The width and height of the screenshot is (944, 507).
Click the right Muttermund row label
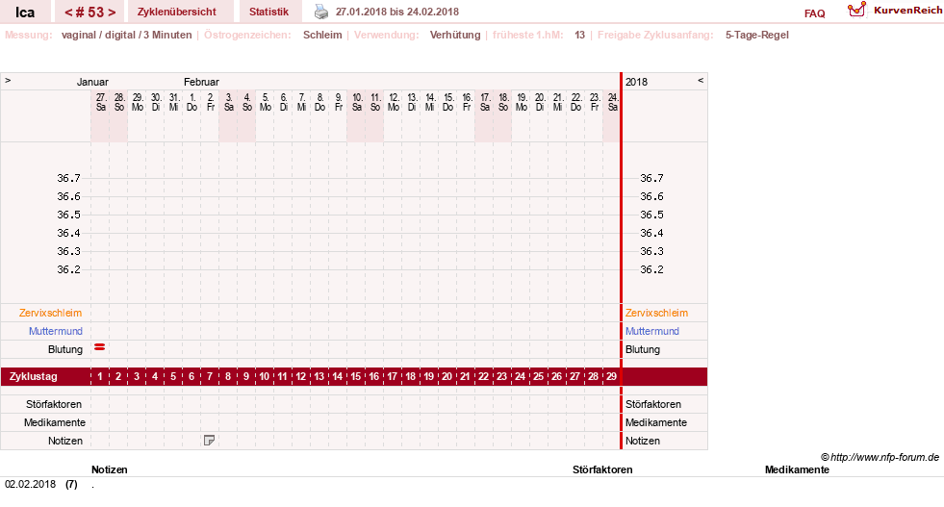coord(652,331)
